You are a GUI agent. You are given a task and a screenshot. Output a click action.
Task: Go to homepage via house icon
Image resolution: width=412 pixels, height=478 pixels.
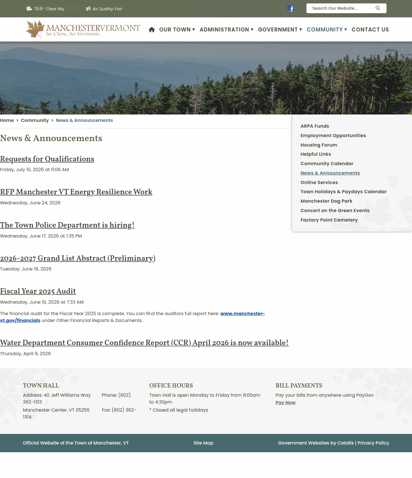[x=152, y=29]
